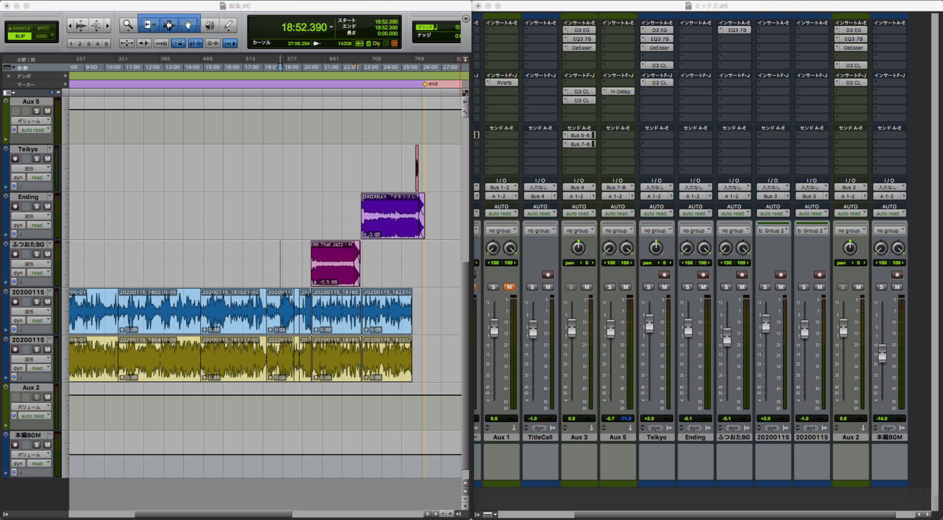The width and height of the screenshot is (943, 520).
Task: Select the DADARAY clip on Ending track
Action: (x=392, y=216)
